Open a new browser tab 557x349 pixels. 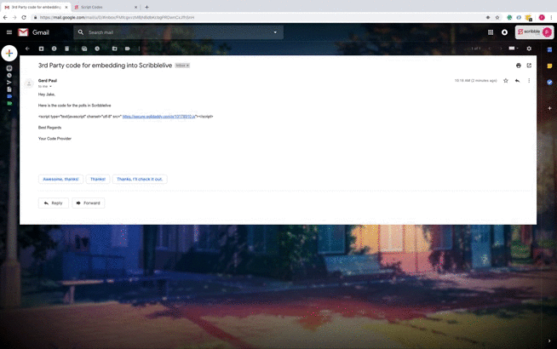tap(146, 7)
